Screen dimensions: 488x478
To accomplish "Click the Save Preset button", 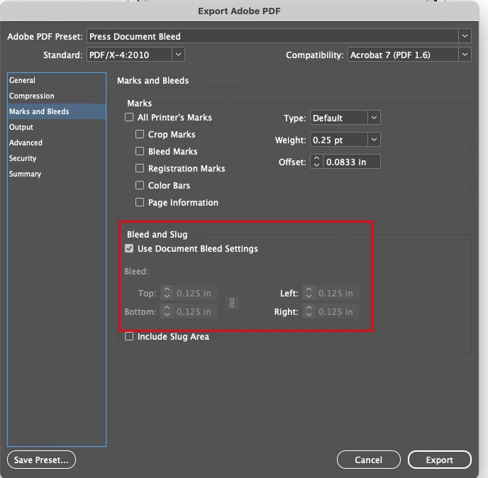I will [41, 460].
